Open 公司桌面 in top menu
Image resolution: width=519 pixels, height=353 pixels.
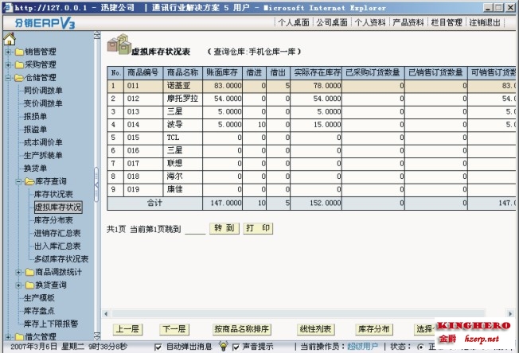point(332,22)
